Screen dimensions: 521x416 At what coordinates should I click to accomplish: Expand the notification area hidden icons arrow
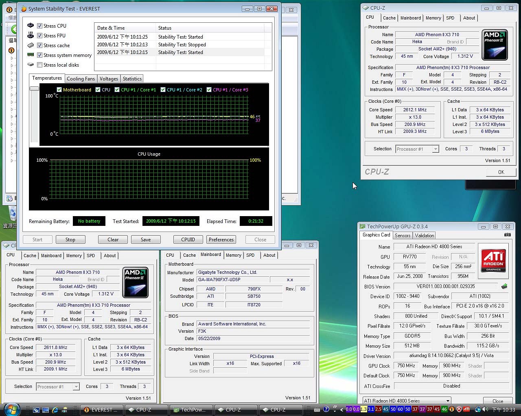coord(341,409)
